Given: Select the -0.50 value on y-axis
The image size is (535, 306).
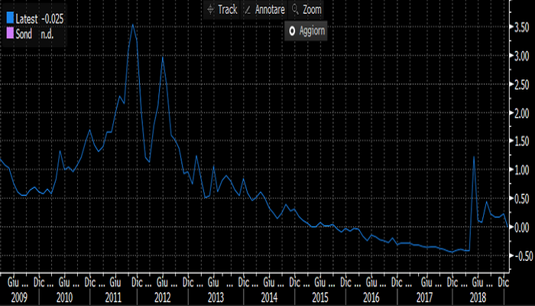Looking at the screenshot, I should [519, 256].
